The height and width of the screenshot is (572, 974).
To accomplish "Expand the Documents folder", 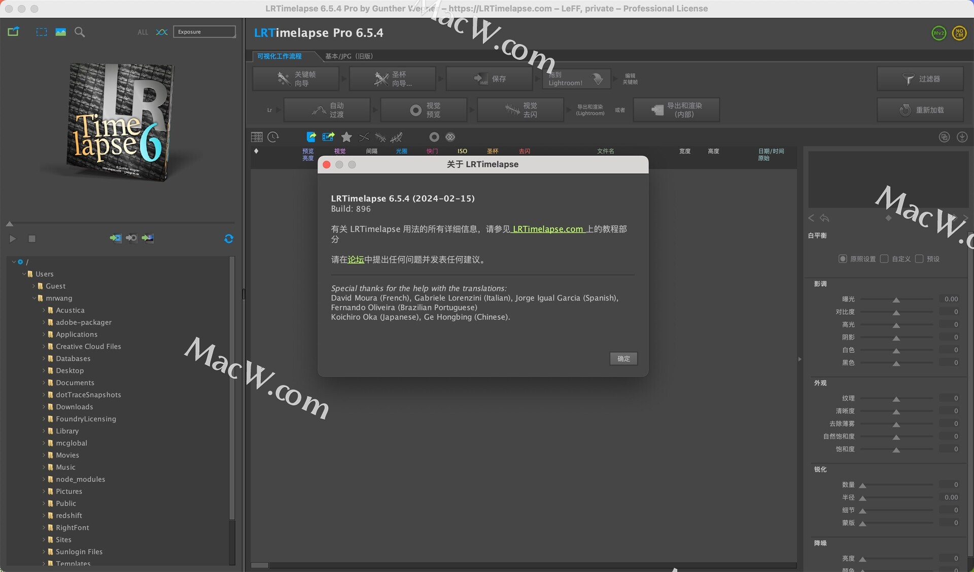I will (x=44, y=383).
